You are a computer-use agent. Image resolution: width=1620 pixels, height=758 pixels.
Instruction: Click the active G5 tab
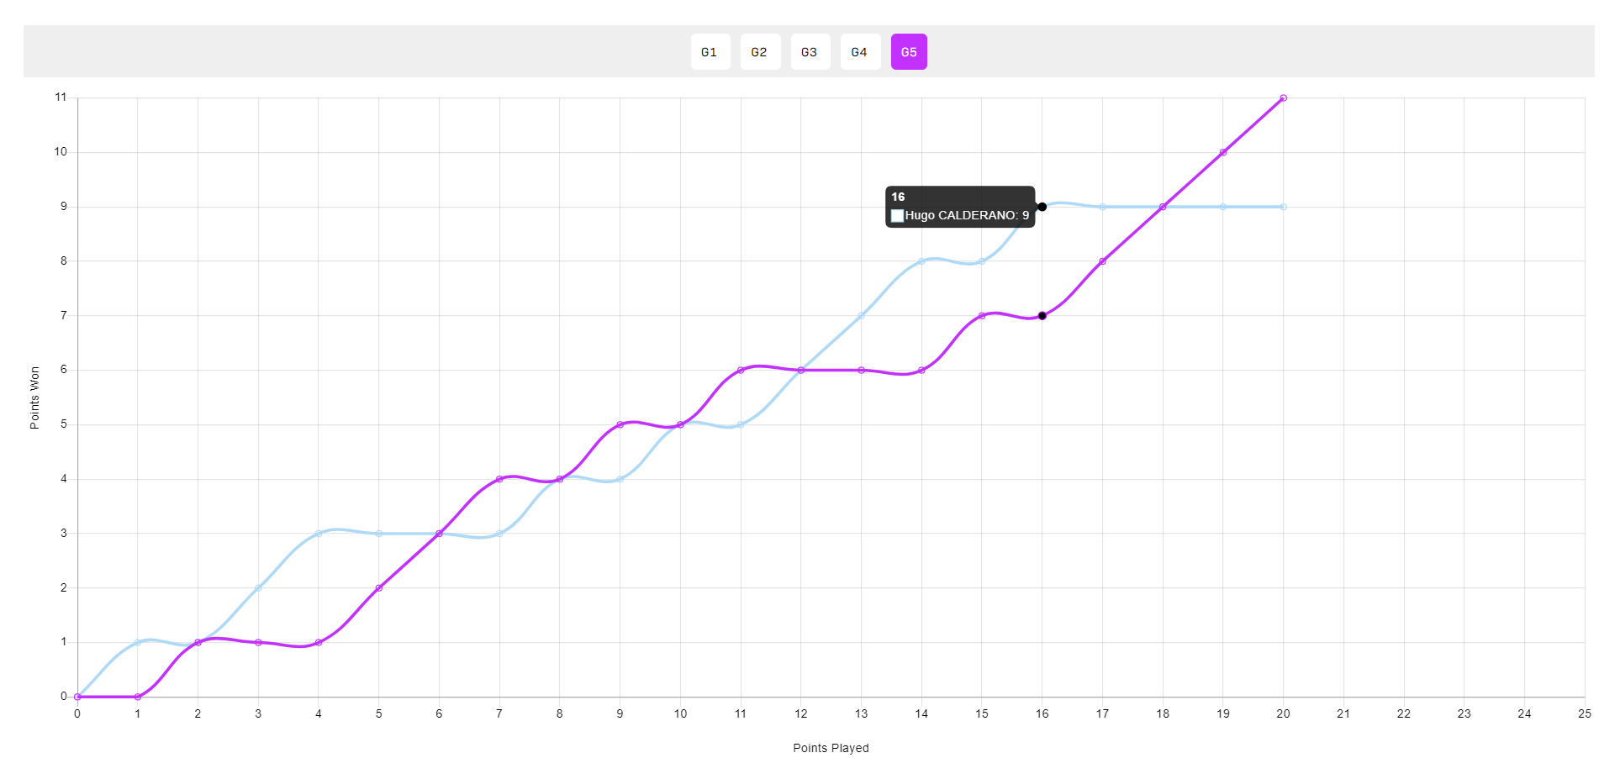tap(909, 52)
